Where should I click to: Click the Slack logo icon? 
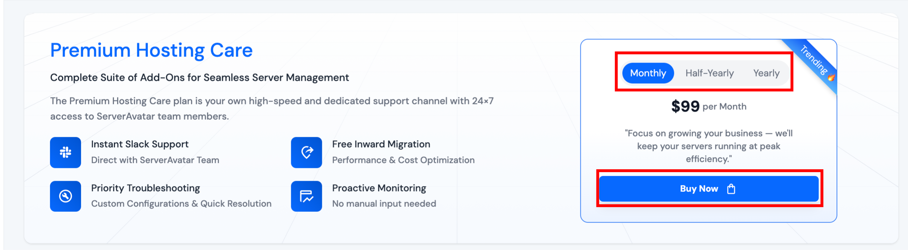pyautogui.click(x=65, y=152)
